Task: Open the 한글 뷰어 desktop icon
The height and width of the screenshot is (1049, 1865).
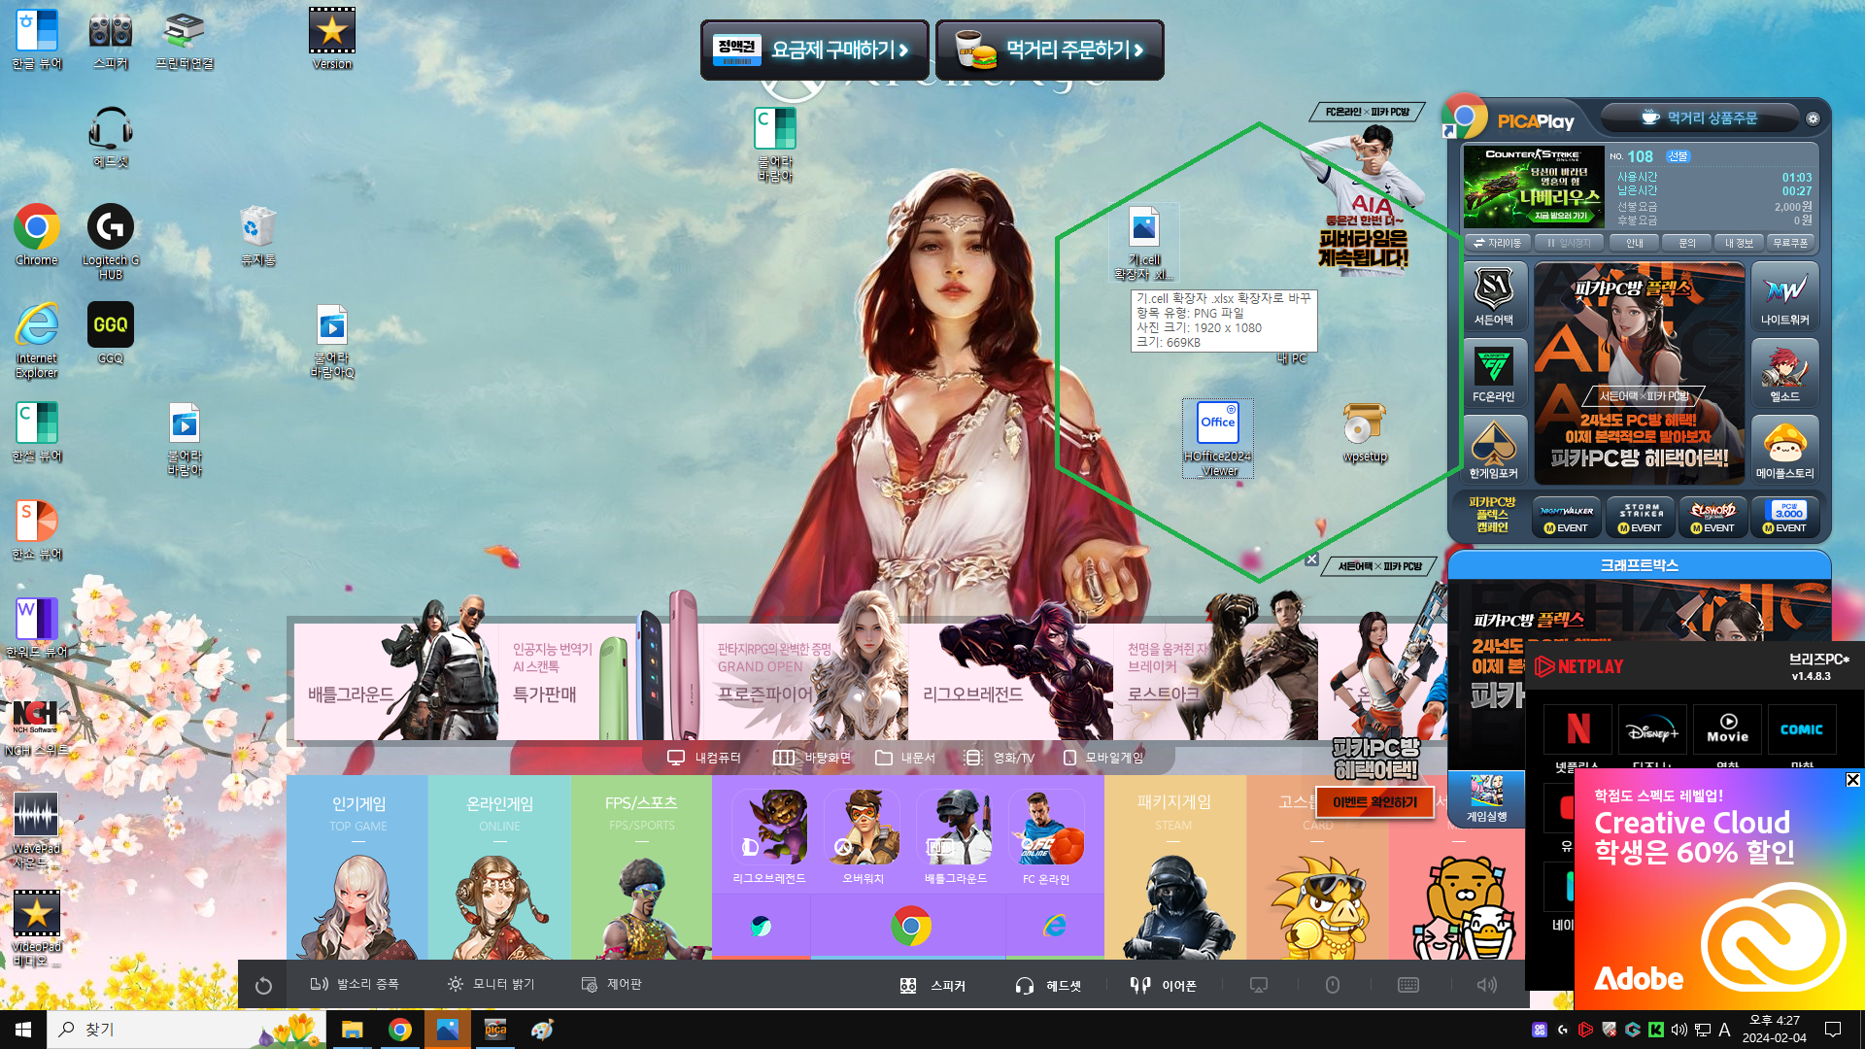Action: (37, 39)
